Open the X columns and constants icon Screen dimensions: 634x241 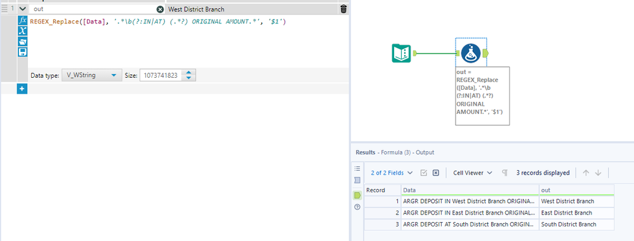23,30
